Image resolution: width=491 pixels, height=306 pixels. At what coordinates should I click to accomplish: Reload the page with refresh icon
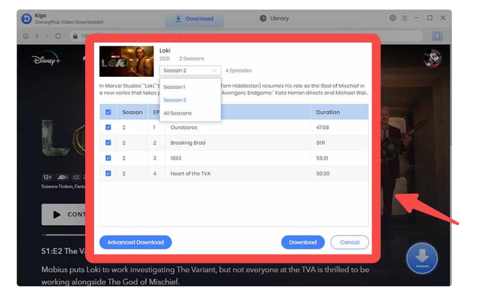(58, 36)
